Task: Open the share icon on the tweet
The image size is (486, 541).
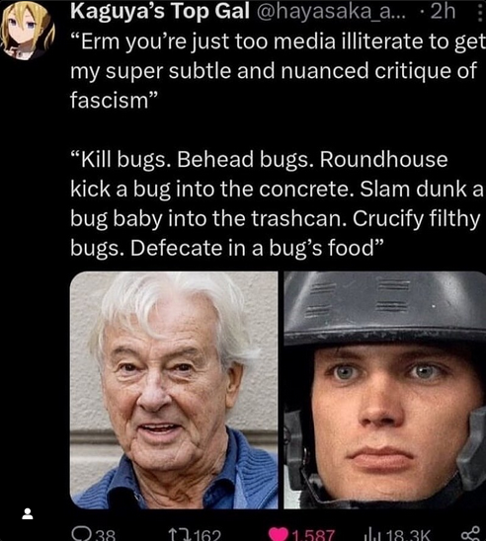Action: point(470,534)
